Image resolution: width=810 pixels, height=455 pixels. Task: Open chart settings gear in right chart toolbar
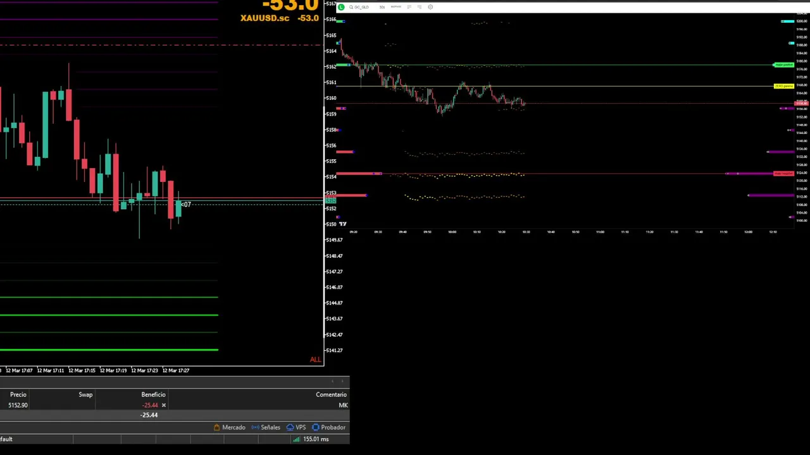pos(430,7)
